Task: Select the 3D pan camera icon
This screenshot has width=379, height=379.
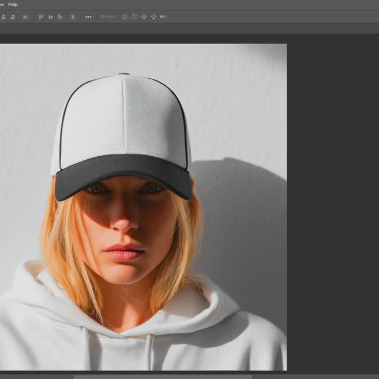Action: coord(144,17)
